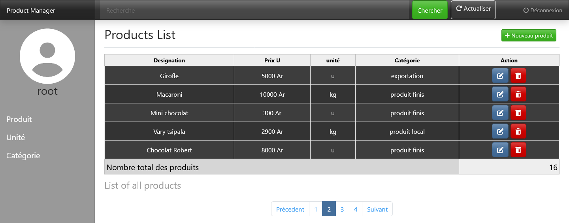Click the total count value 16
This screenshot has width=569, height=223.
coord(553,167)
